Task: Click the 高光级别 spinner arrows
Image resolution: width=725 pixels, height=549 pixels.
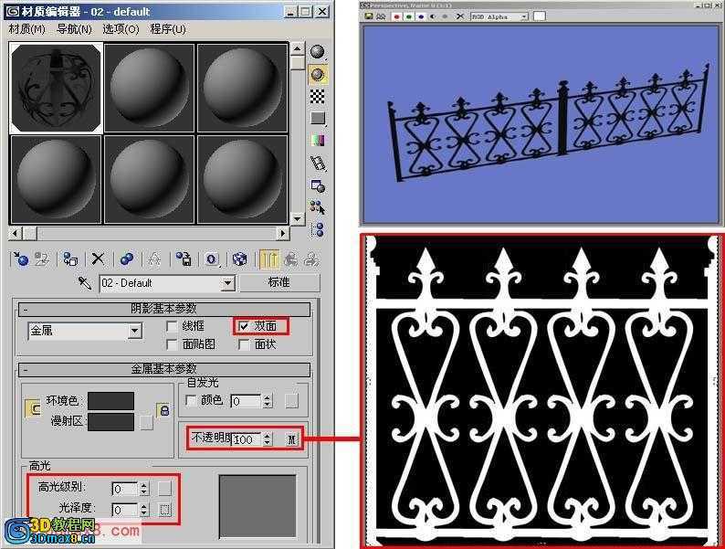Action: point(143,489)
